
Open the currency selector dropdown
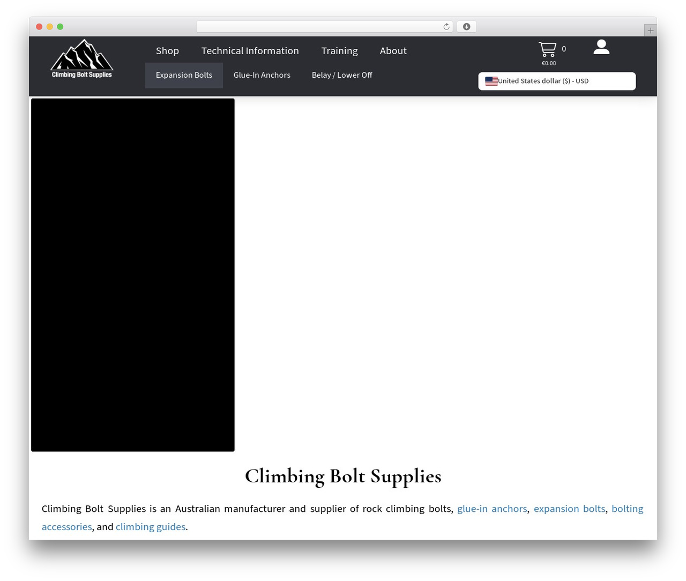(x=557, y=81)
